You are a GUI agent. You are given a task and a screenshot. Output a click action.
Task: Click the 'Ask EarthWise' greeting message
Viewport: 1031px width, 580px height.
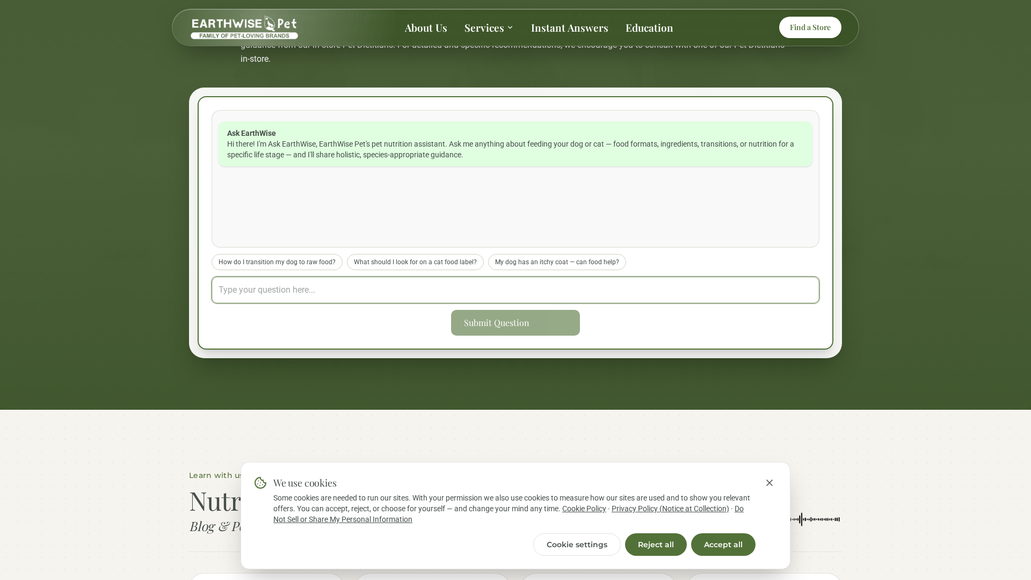515,144
